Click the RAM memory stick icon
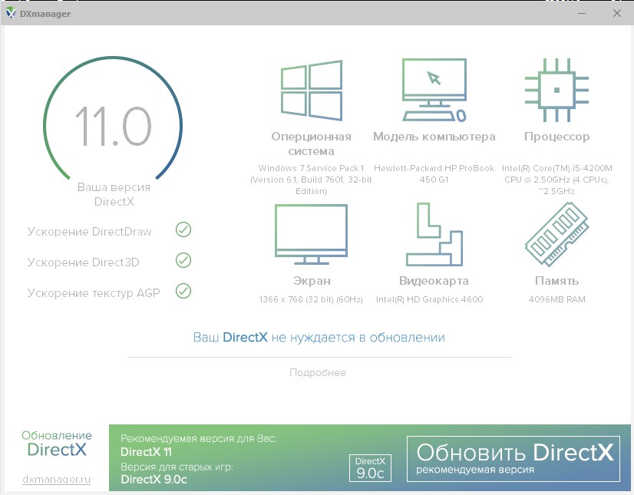 pyautogui.click(x=556, y=234)
